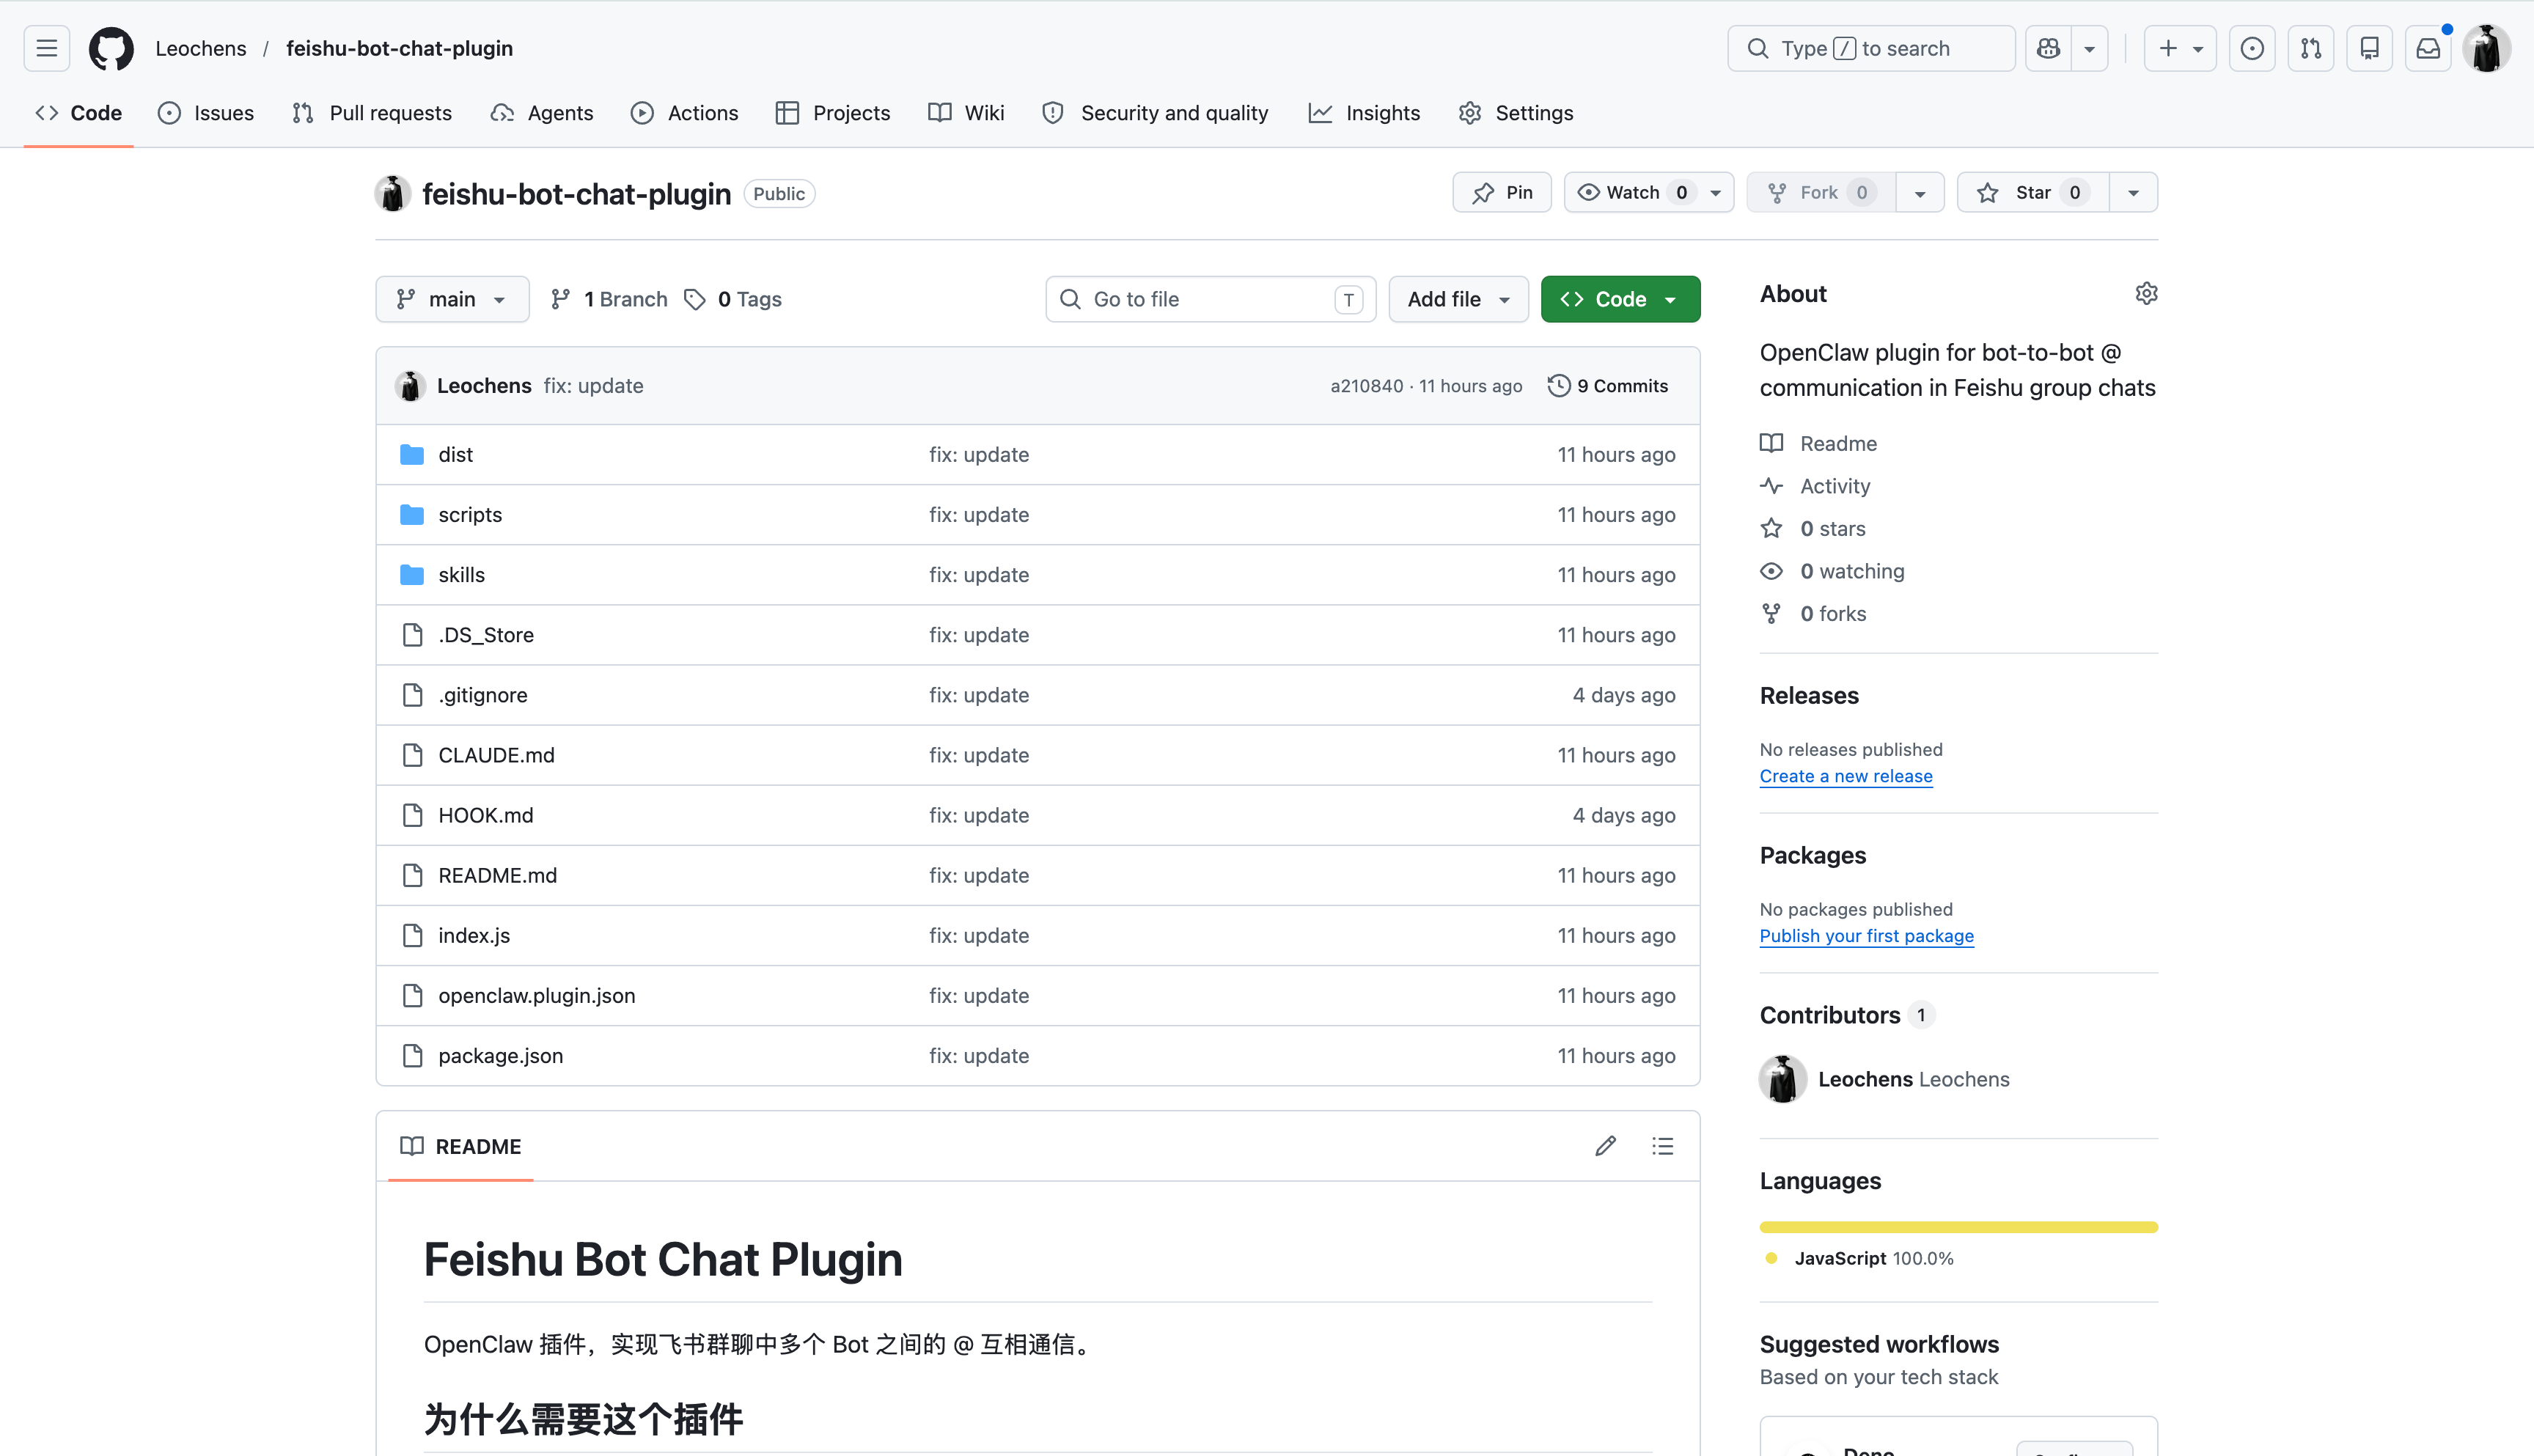Expand the main branch selector

point(452,299)
